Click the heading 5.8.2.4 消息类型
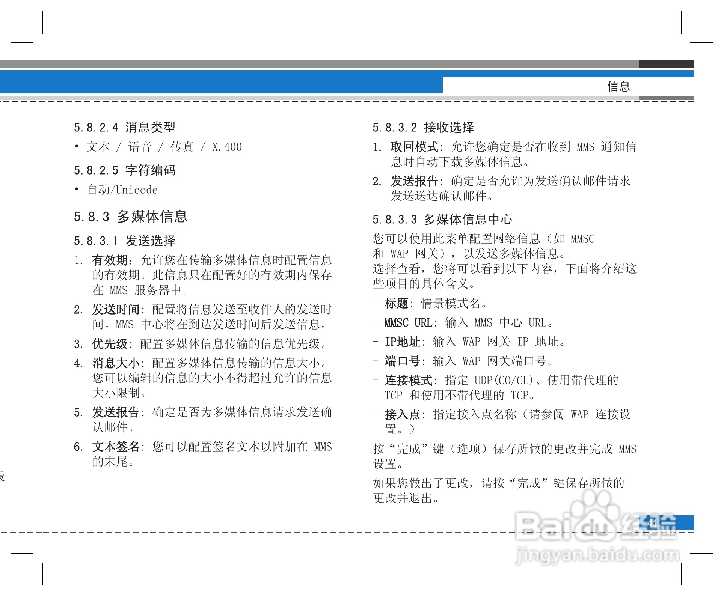Image resolution: width=724 pixels, height=596 pixels. pos(125,127)
